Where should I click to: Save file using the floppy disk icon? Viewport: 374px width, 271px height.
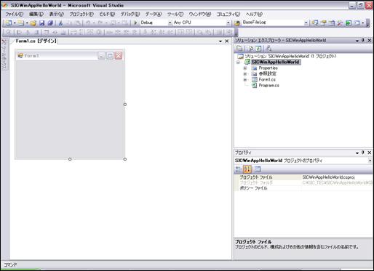(42, 23)
